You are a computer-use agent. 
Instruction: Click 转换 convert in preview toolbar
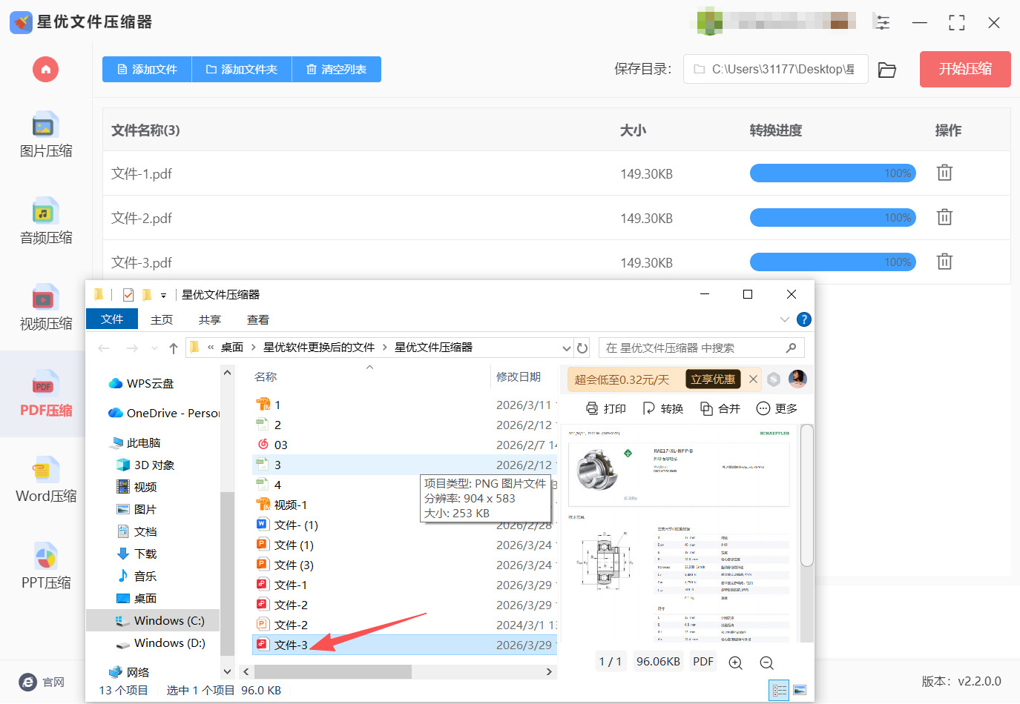663,408
